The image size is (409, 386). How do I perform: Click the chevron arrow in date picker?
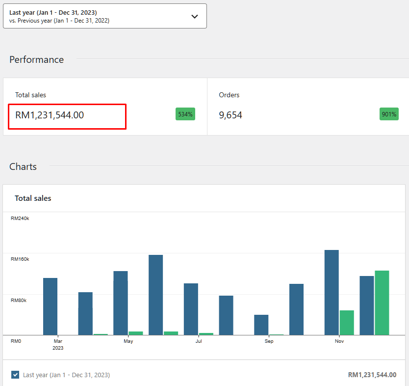(195, 16)
